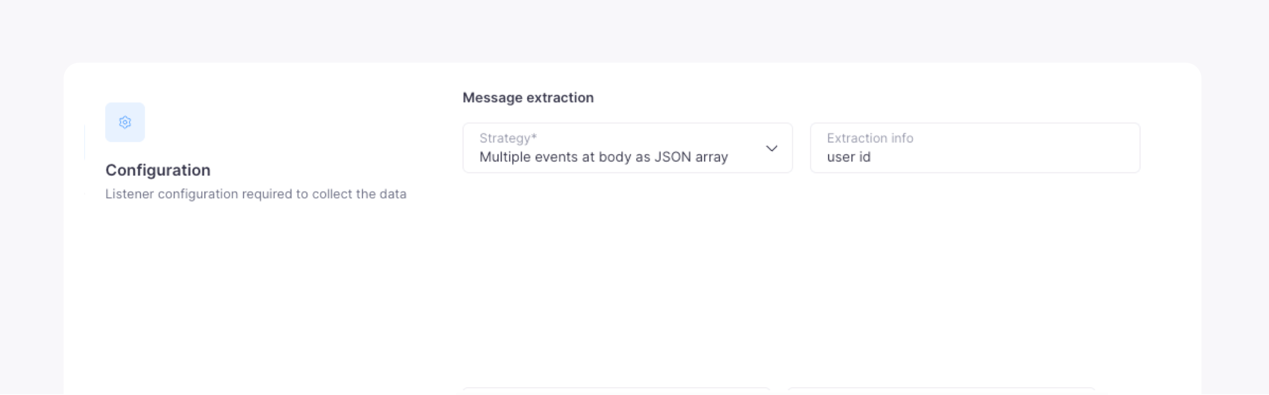Screen dimensions: 1269x395
Task: Click the partially visible bottom-left field
Action: pos(616,391)
